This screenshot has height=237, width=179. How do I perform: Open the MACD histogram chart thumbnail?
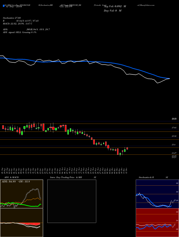[x=21, y=223]
